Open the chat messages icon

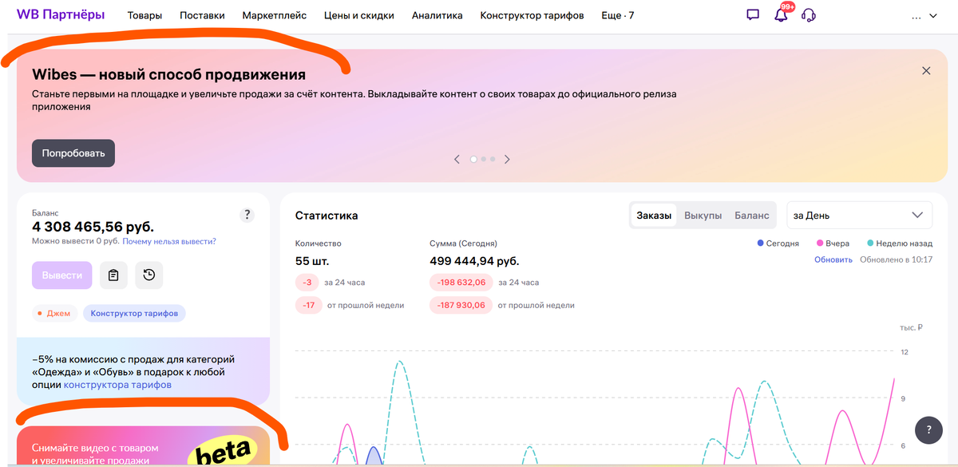tap(751, 14)
